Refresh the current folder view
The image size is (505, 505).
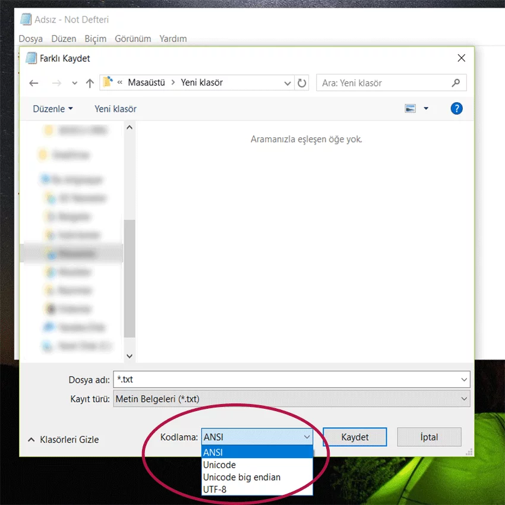click(x=302, y=83)
